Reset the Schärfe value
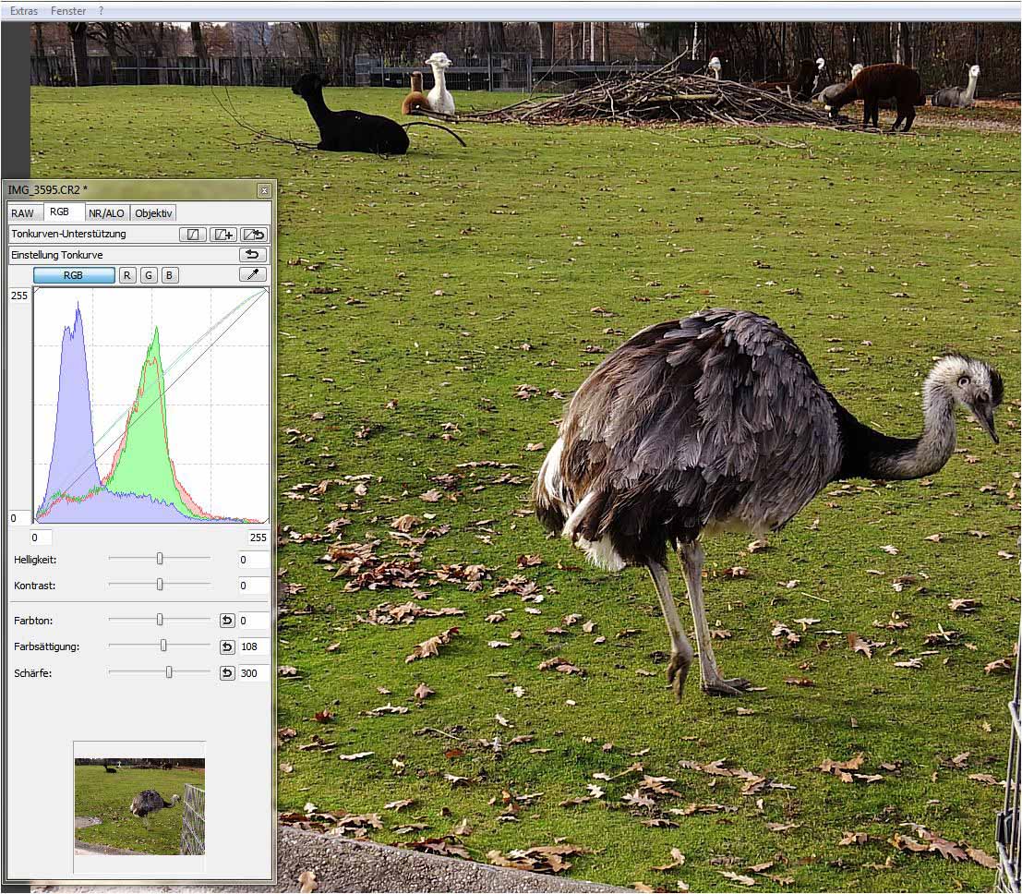Screen dimensions: 1022x894 pos(226,673)
